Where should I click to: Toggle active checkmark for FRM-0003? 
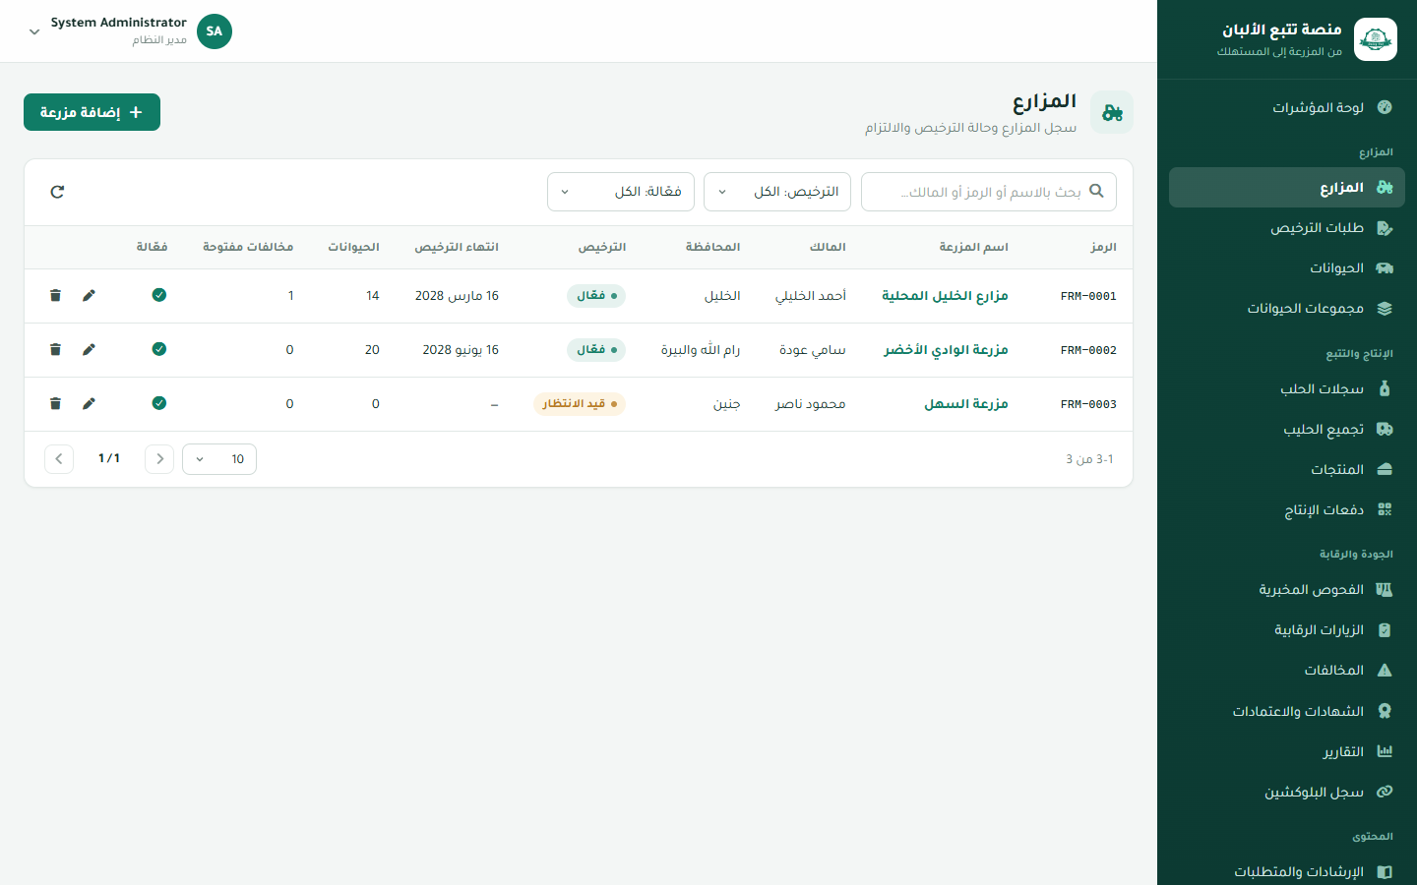pyautogui.click(x=159, y=403)
